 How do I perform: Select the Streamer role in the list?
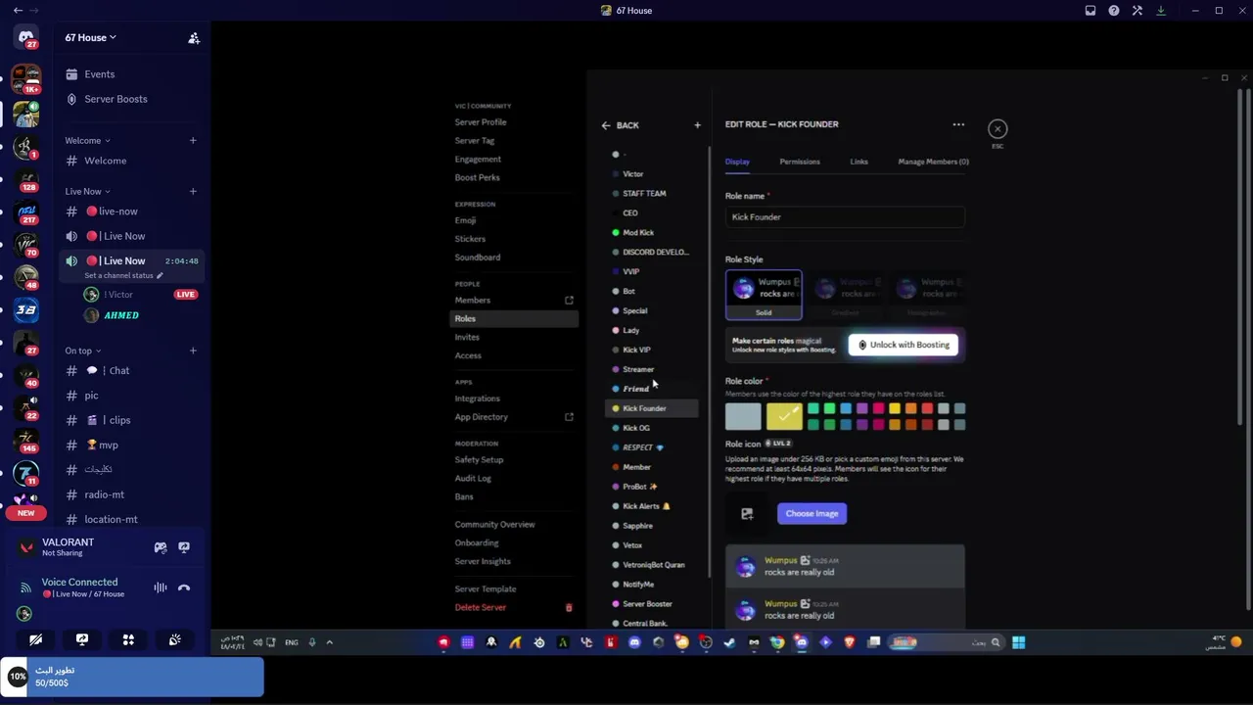click(638, 369)
